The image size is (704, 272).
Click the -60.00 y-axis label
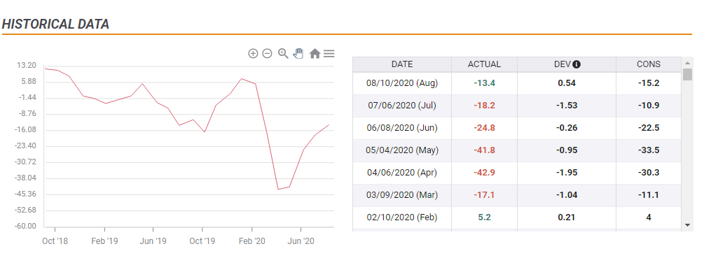pos(26,226)
